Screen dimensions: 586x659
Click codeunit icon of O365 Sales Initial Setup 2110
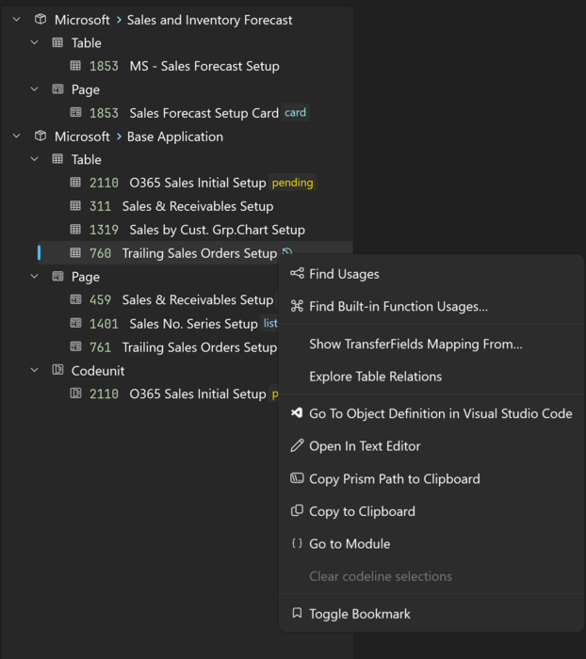[x=75, y=394]
